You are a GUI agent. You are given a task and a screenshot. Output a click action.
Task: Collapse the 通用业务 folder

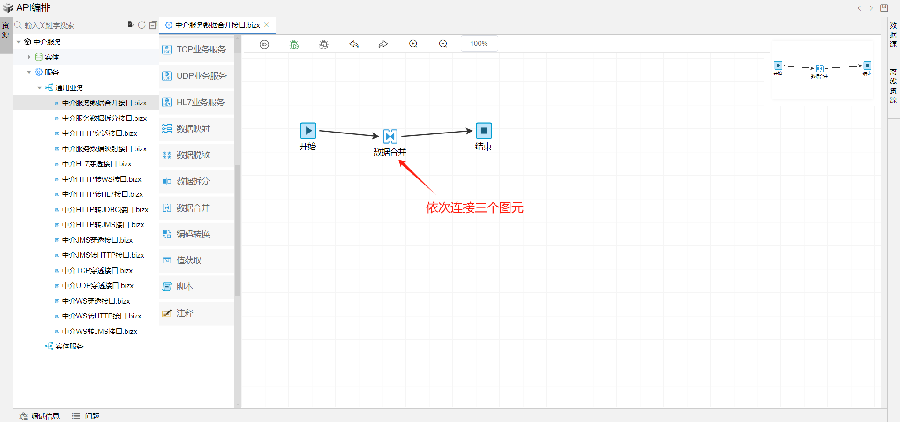click(40, 88)
